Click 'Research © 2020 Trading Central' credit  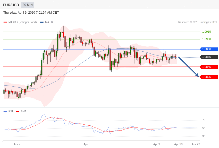click(x=197, y=22)
